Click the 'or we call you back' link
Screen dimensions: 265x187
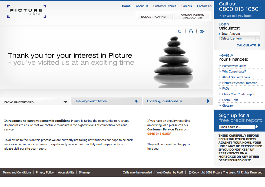[x=237, y=16]
